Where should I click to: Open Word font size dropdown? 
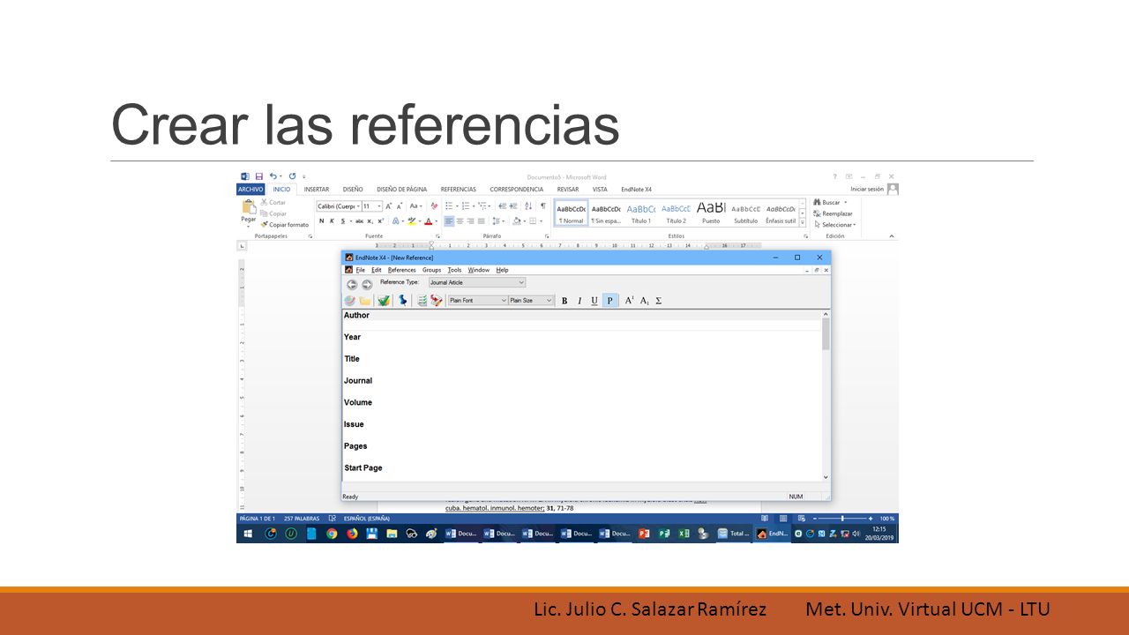(372, 206)
